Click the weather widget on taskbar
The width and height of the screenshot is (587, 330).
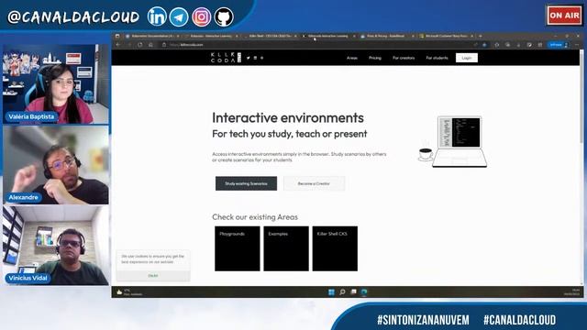coord(129,292)
